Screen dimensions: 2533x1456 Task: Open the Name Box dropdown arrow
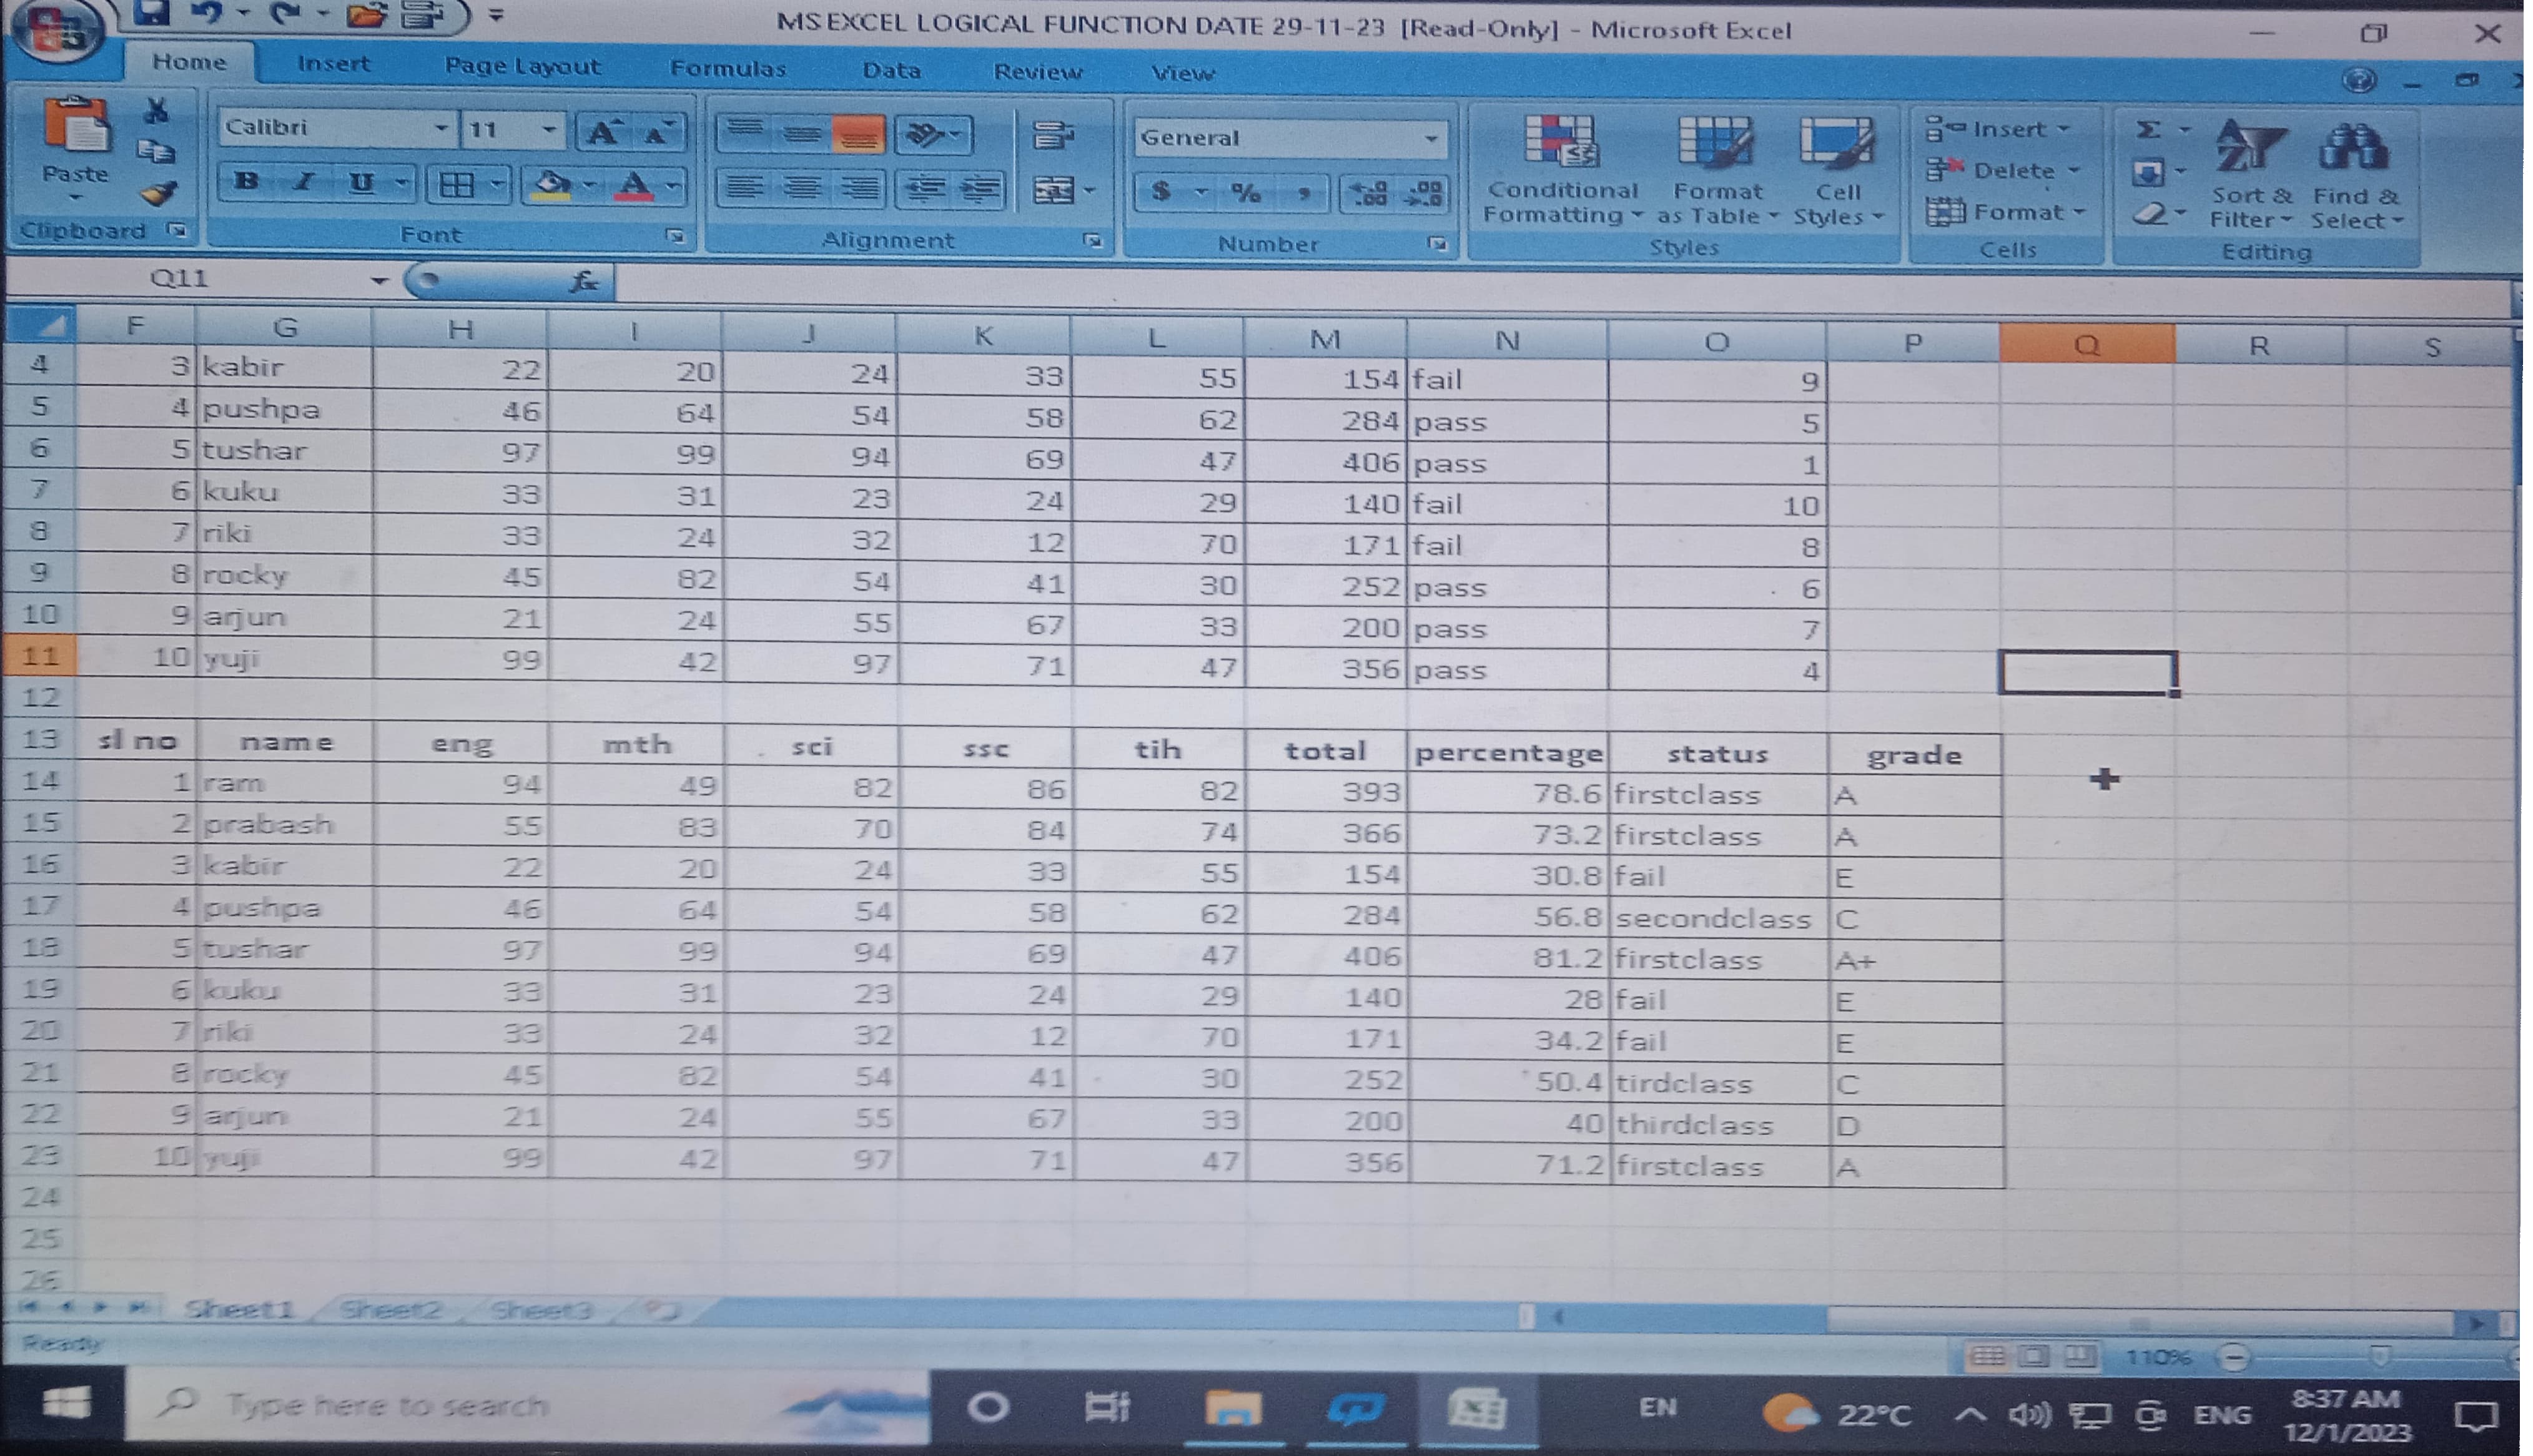tap(379, 281)
